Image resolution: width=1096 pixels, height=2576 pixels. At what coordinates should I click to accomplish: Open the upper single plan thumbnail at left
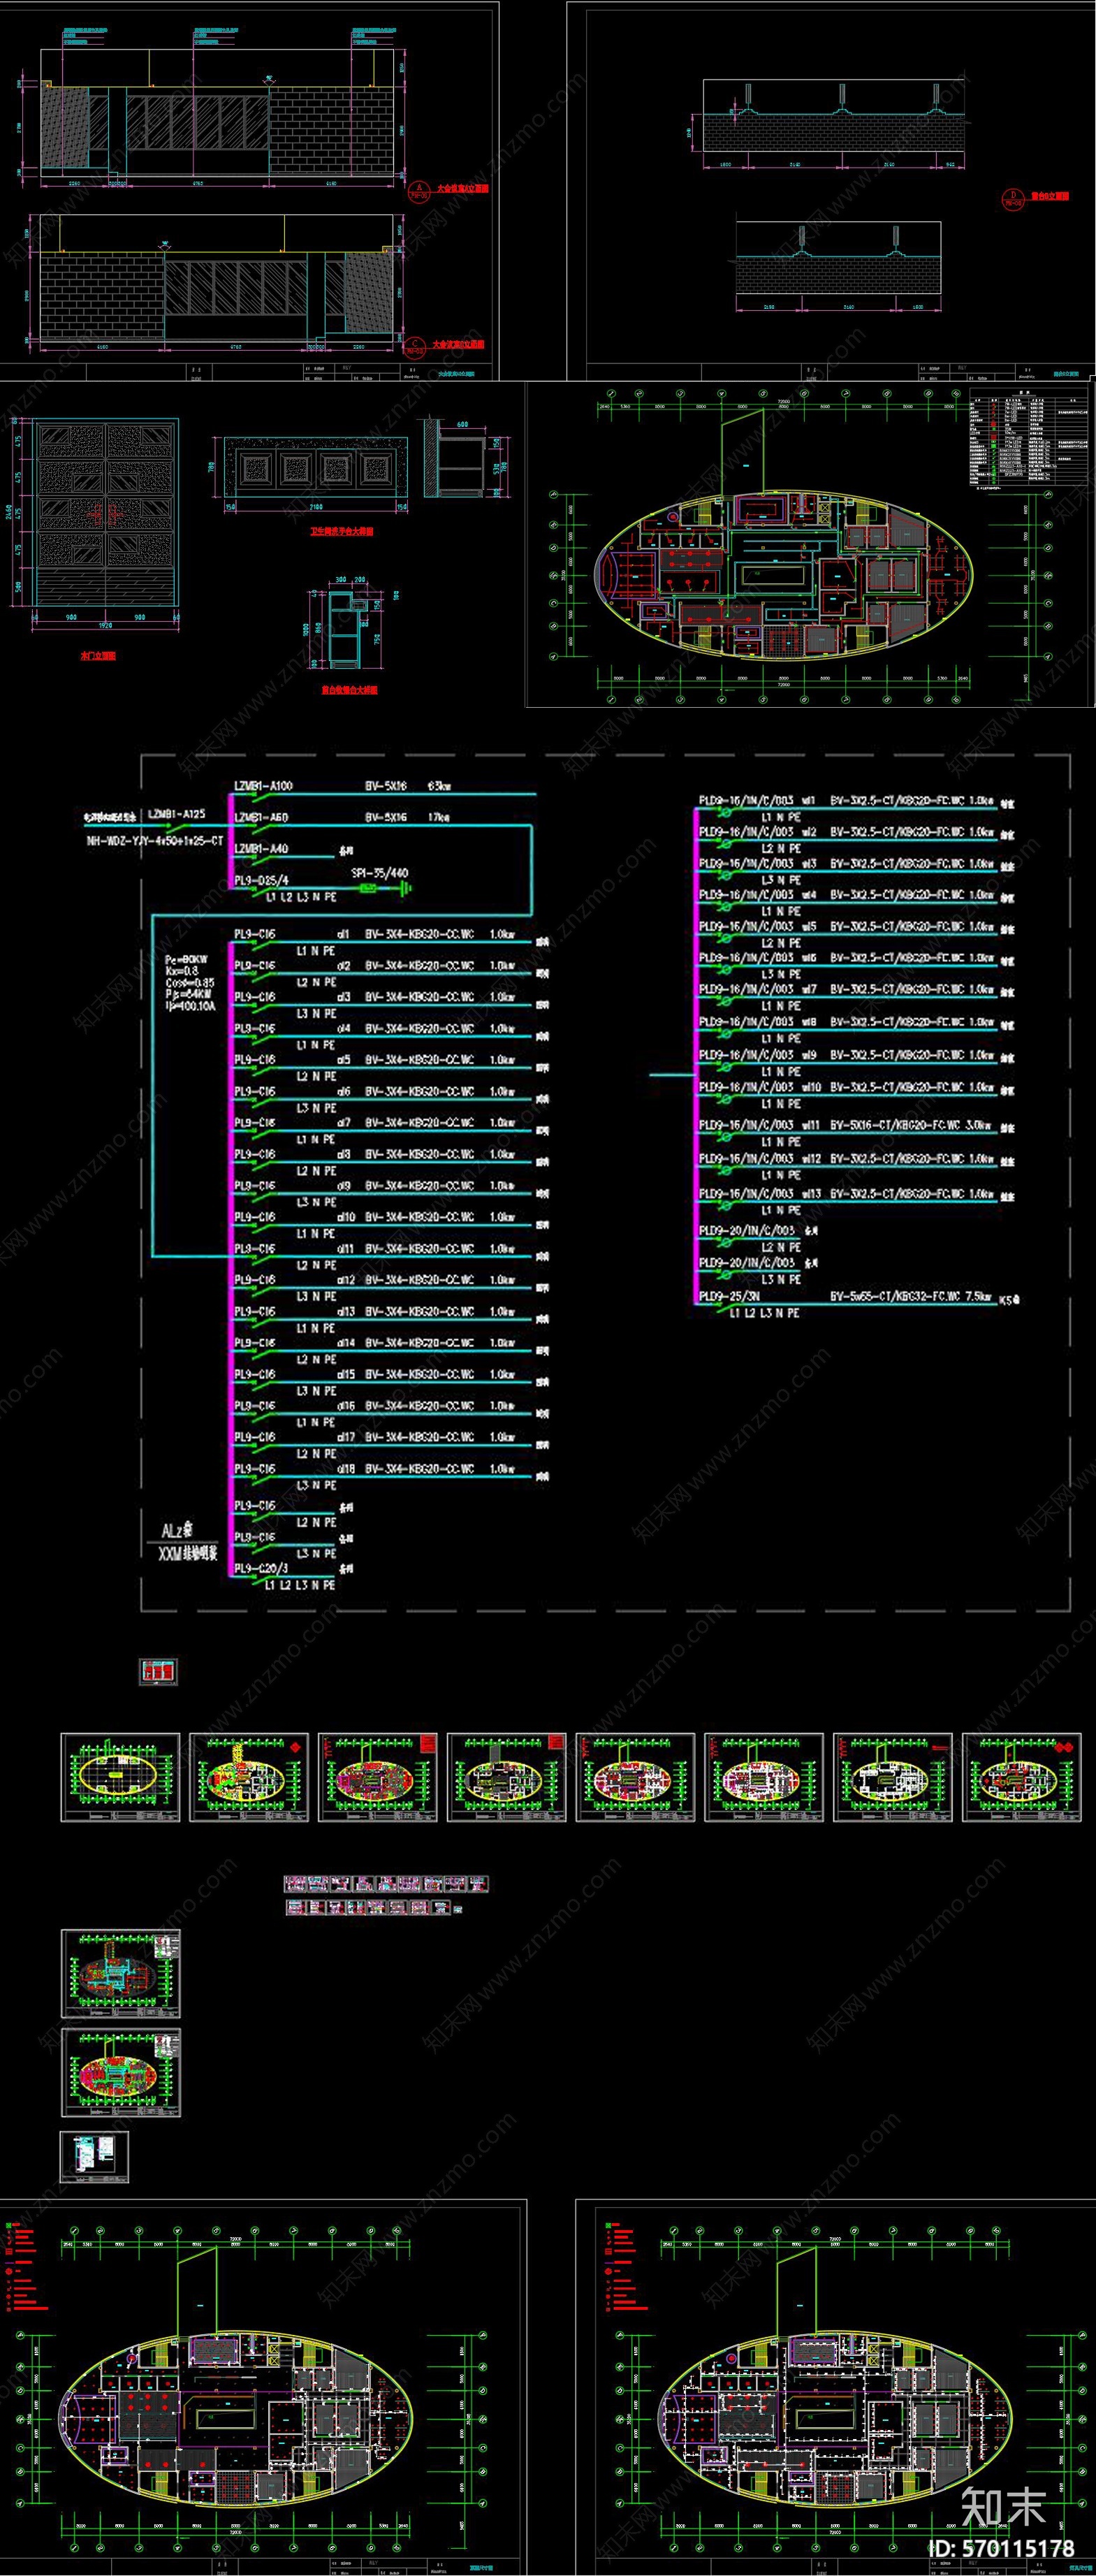pos(121,1974)
